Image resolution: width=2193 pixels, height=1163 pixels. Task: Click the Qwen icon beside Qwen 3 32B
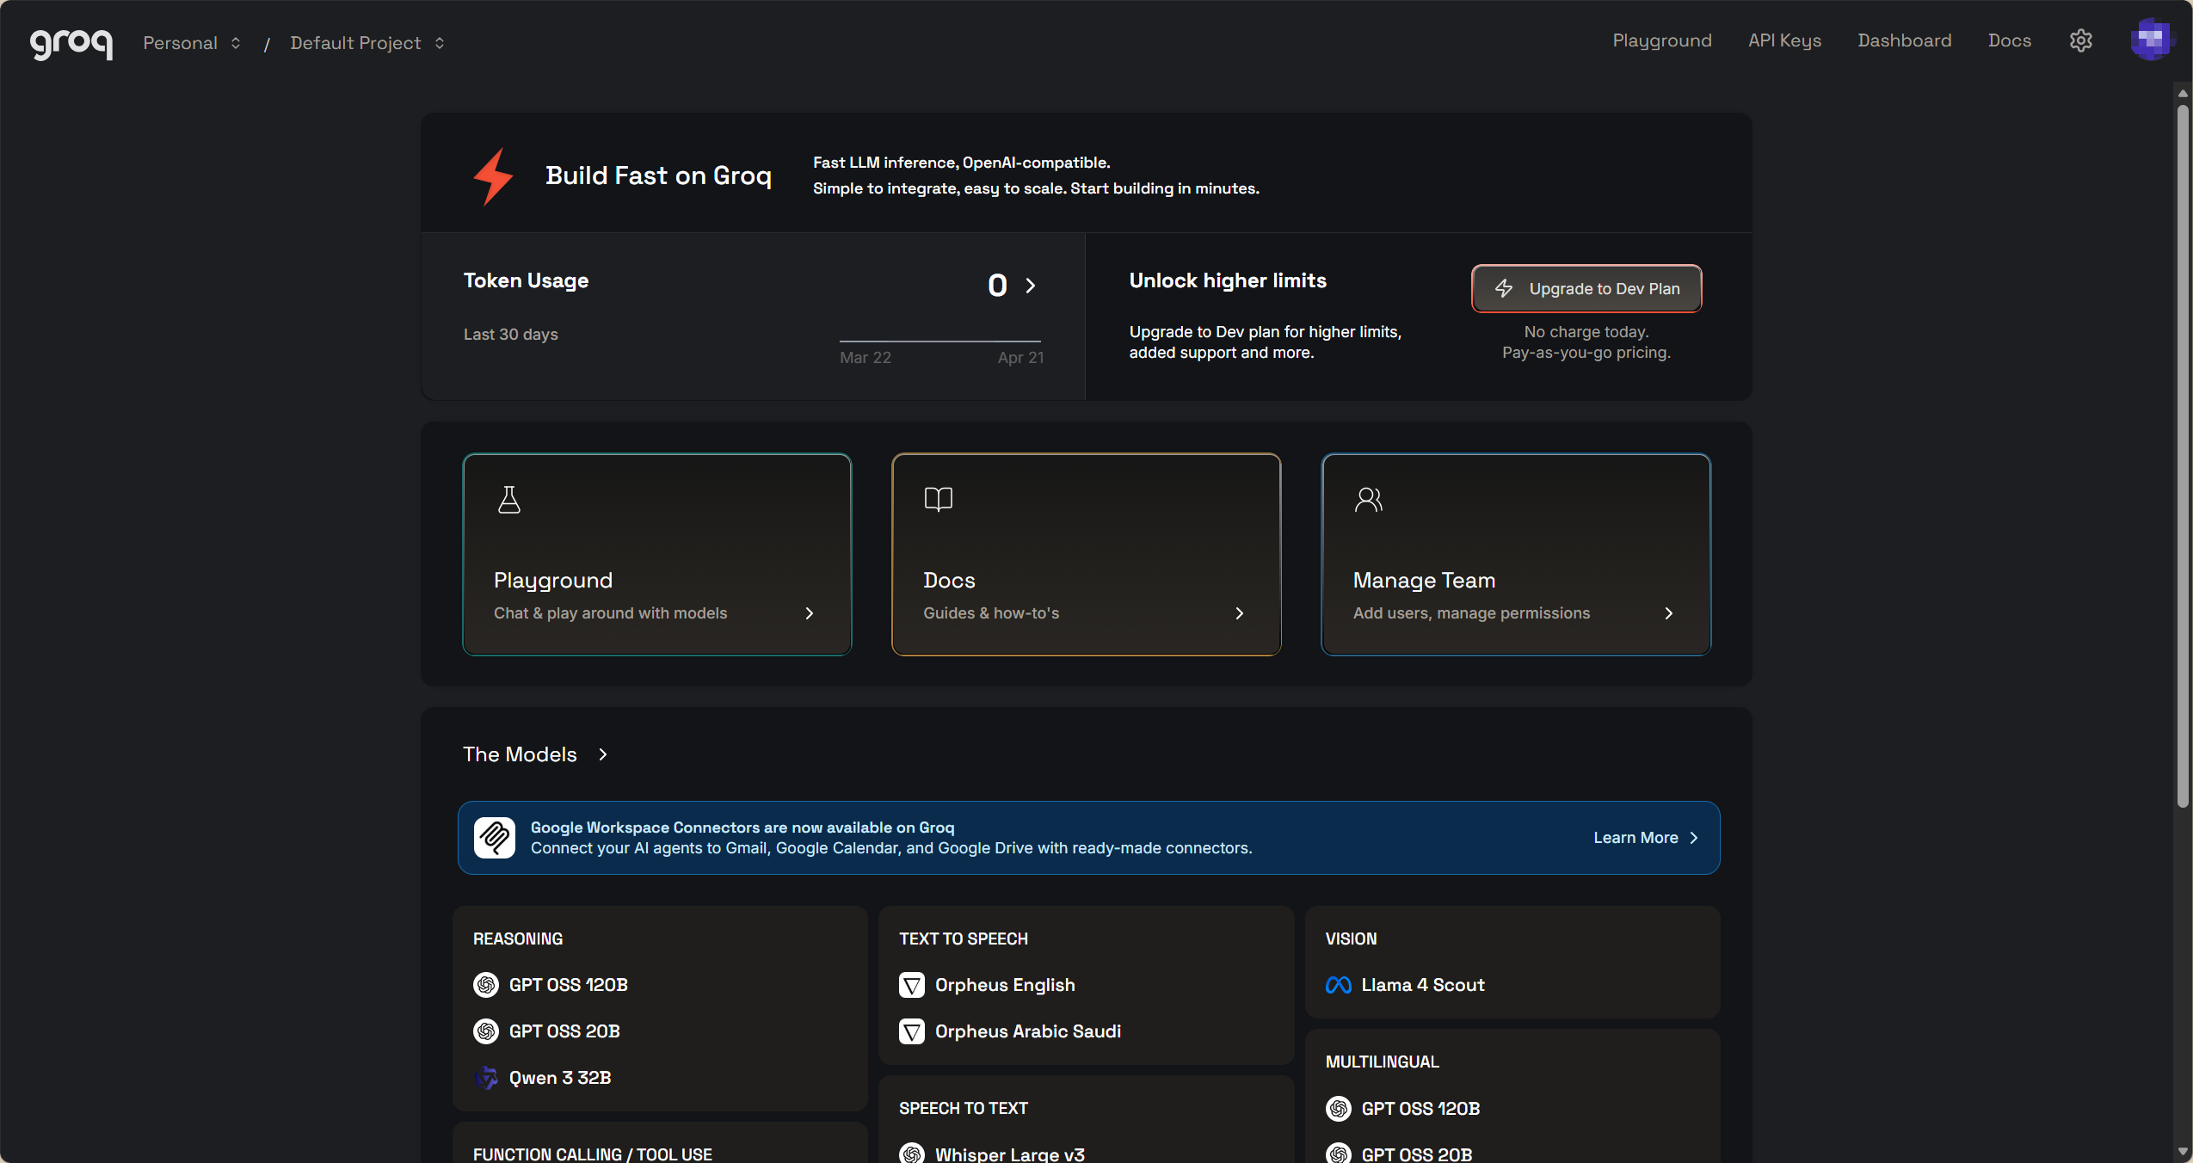click(x=486, y=1078)
